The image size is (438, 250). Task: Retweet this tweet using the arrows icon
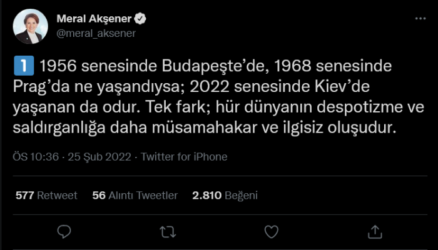(168, 232)
